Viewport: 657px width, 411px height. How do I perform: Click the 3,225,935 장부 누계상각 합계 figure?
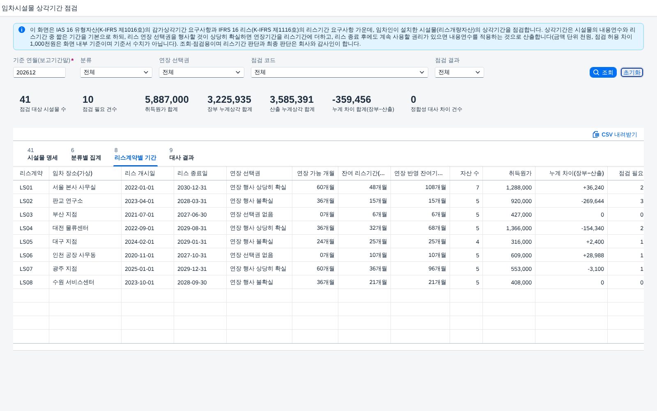pos(229,99)
